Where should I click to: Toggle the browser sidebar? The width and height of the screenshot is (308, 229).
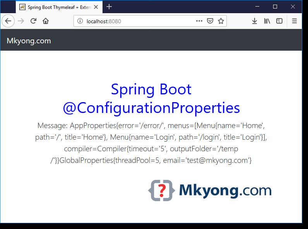point(279,21)
